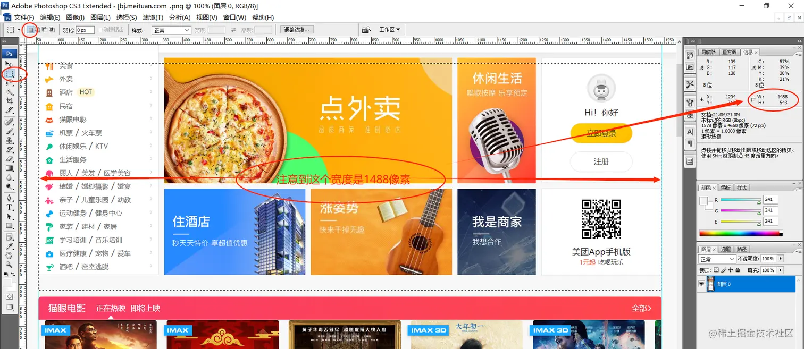Select the History Brush tool
The height and width of the screenshot is (349, 804).
[x=10, y=150]
